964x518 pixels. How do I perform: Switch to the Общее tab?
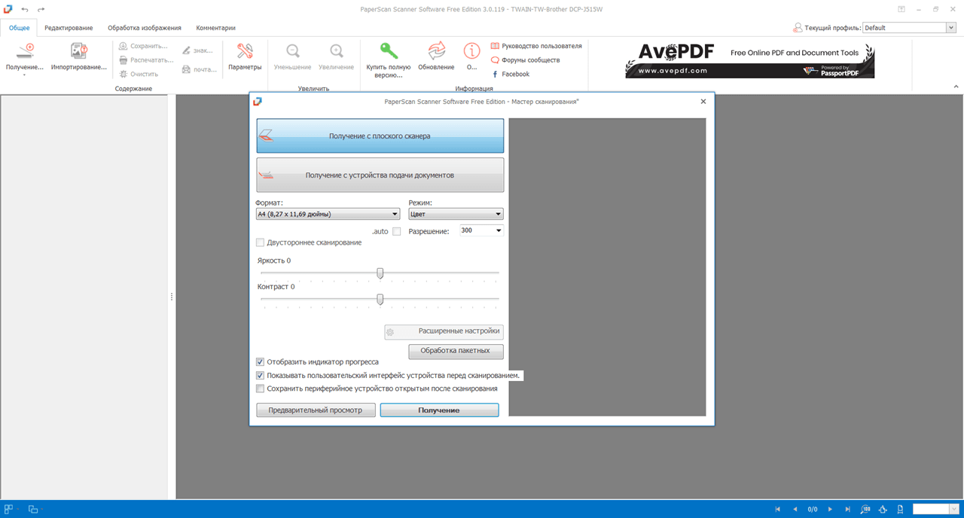pyautogui.click(x=19, y=28)
